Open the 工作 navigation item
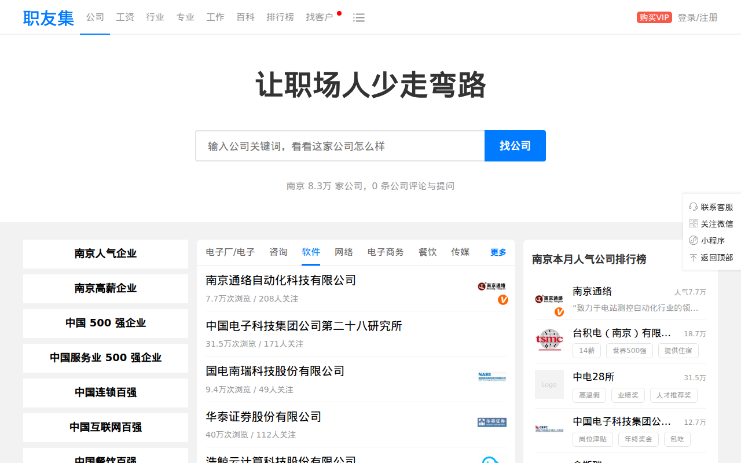 point(215,17)
